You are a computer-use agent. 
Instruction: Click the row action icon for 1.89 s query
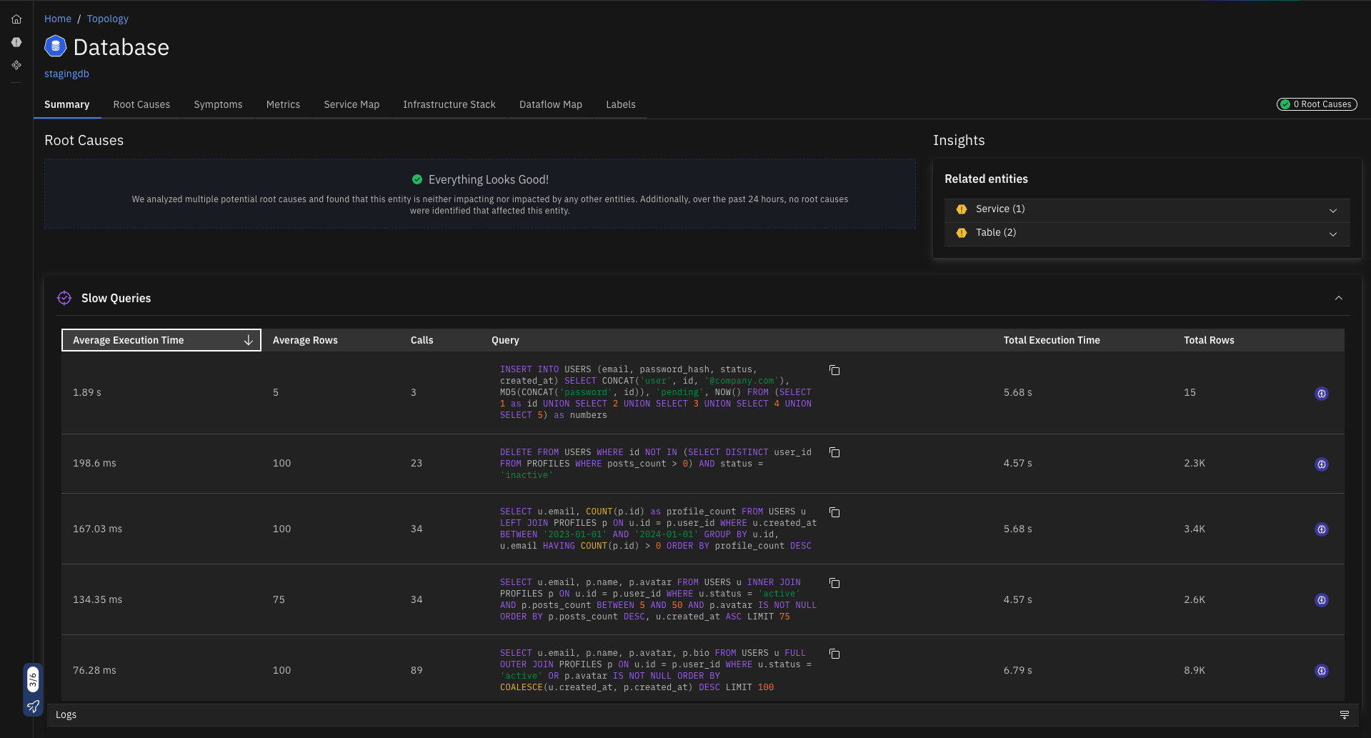coord(1321,394)
